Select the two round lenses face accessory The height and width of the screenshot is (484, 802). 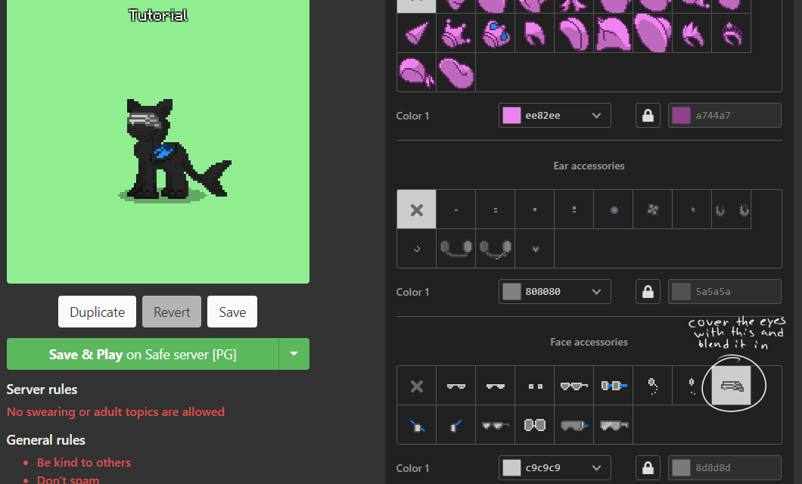[x=535, y=425]
